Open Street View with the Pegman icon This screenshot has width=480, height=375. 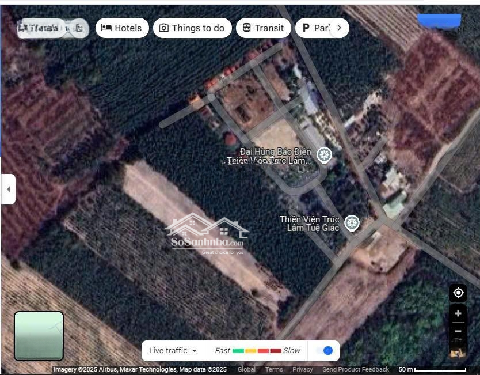(x=458, y=351)
